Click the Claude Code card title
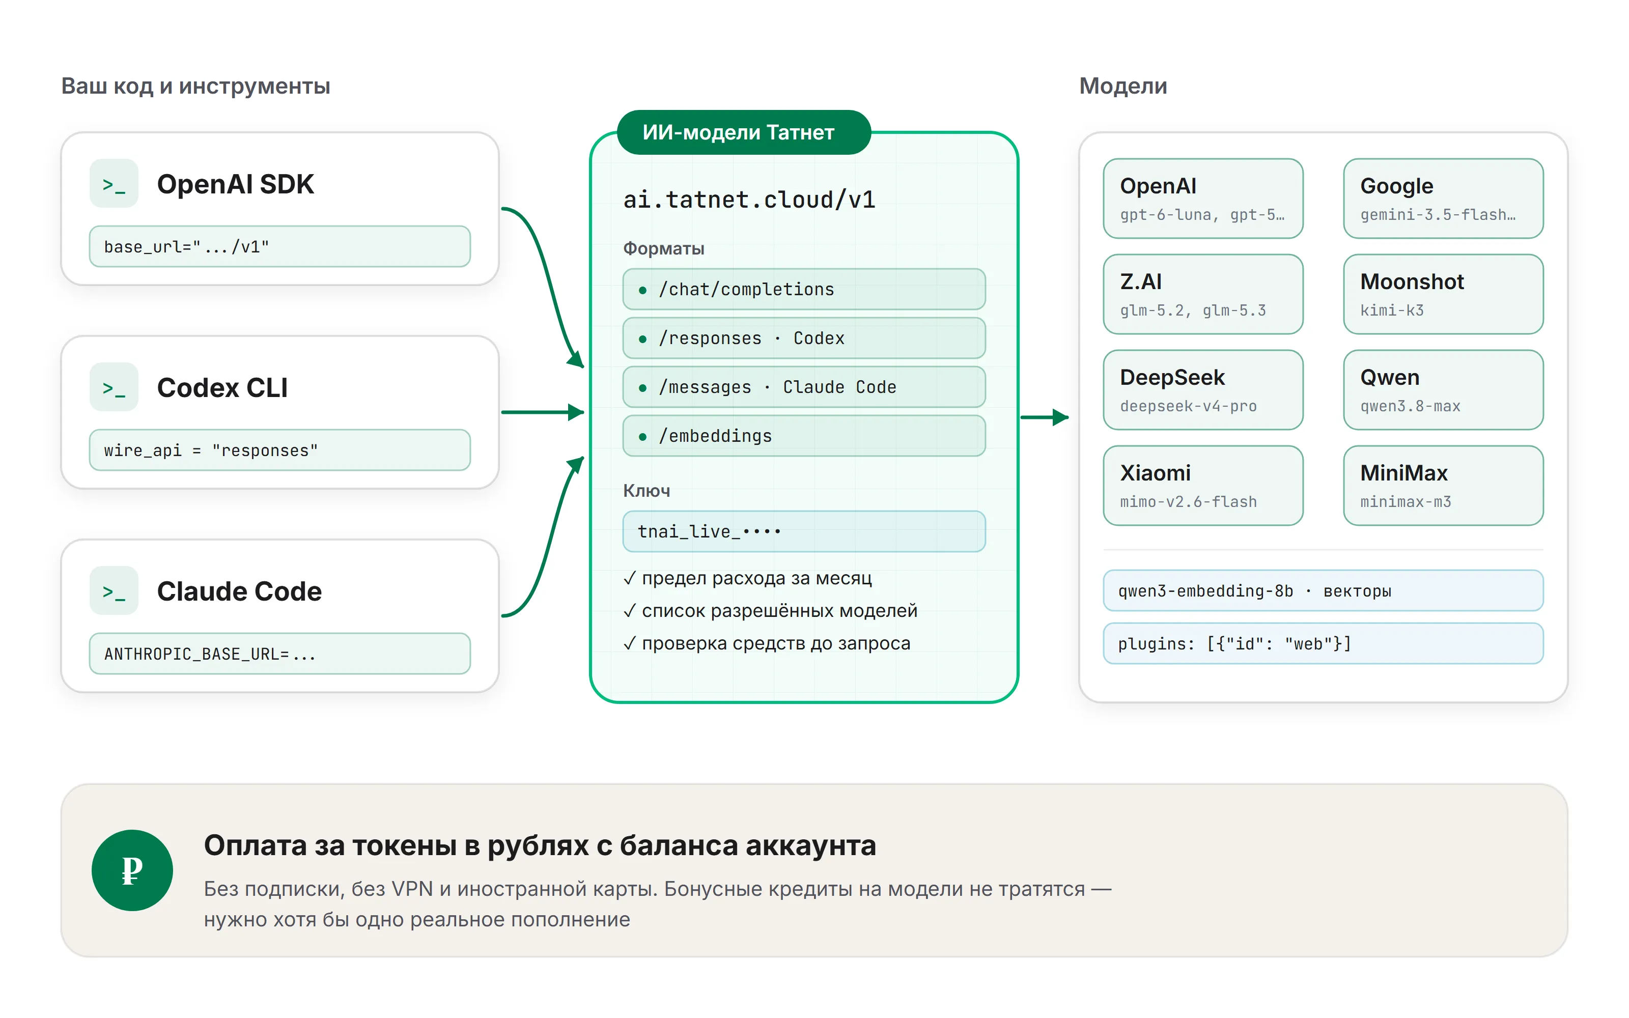 click(239, 591)
